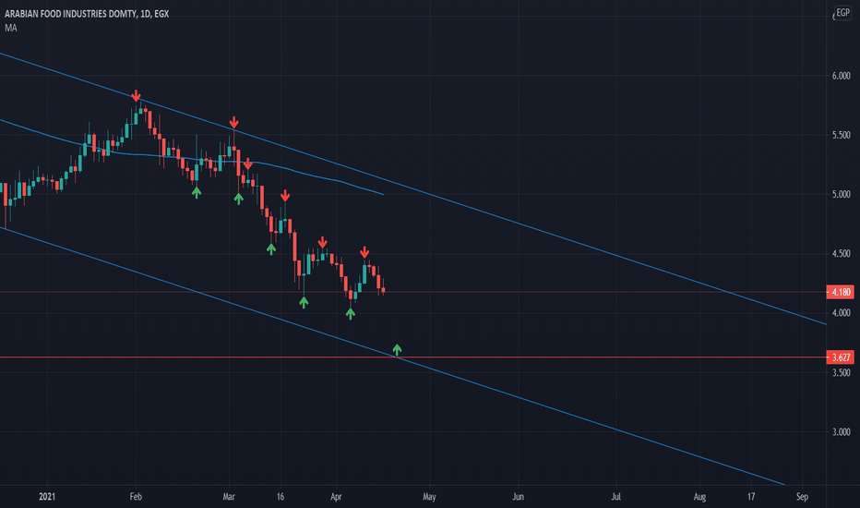Screen dimensions: 860x508
Task: Click the 17 date label on time axis
Action: [x=751, y=497]
